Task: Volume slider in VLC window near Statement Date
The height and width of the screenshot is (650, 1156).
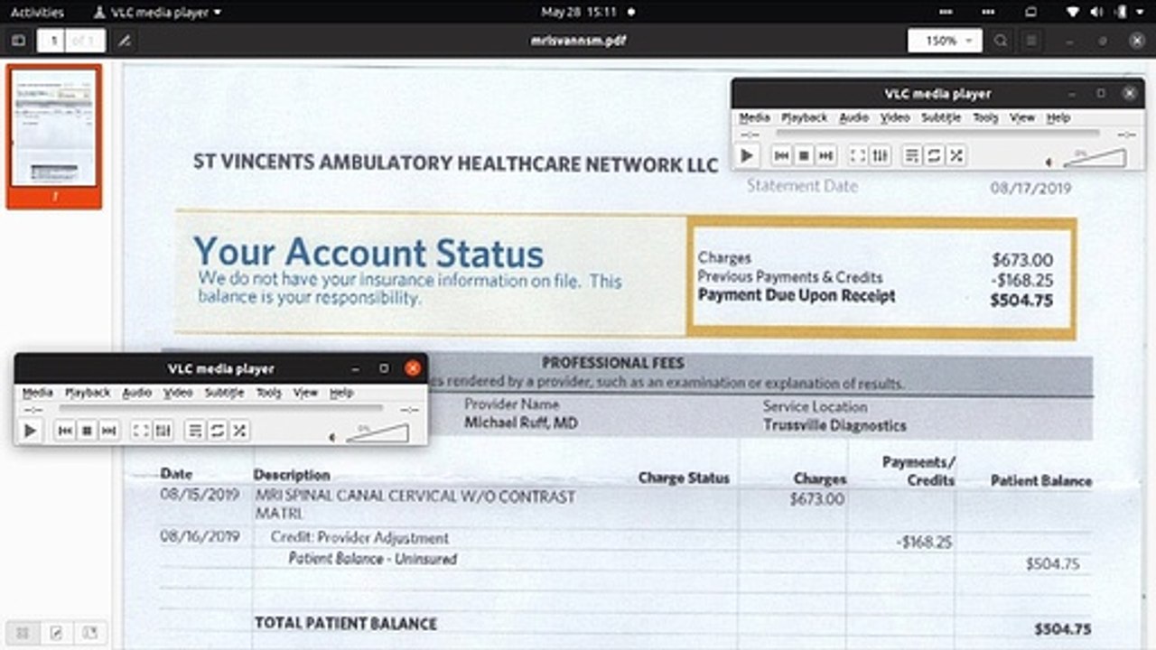Action: click(x=1095, y=158)
